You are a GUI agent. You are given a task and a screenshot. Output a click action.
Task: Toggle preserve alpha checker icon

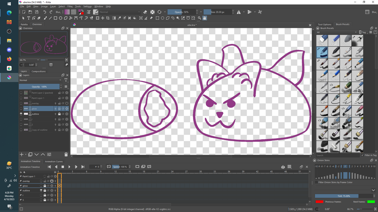coord(152,12)
